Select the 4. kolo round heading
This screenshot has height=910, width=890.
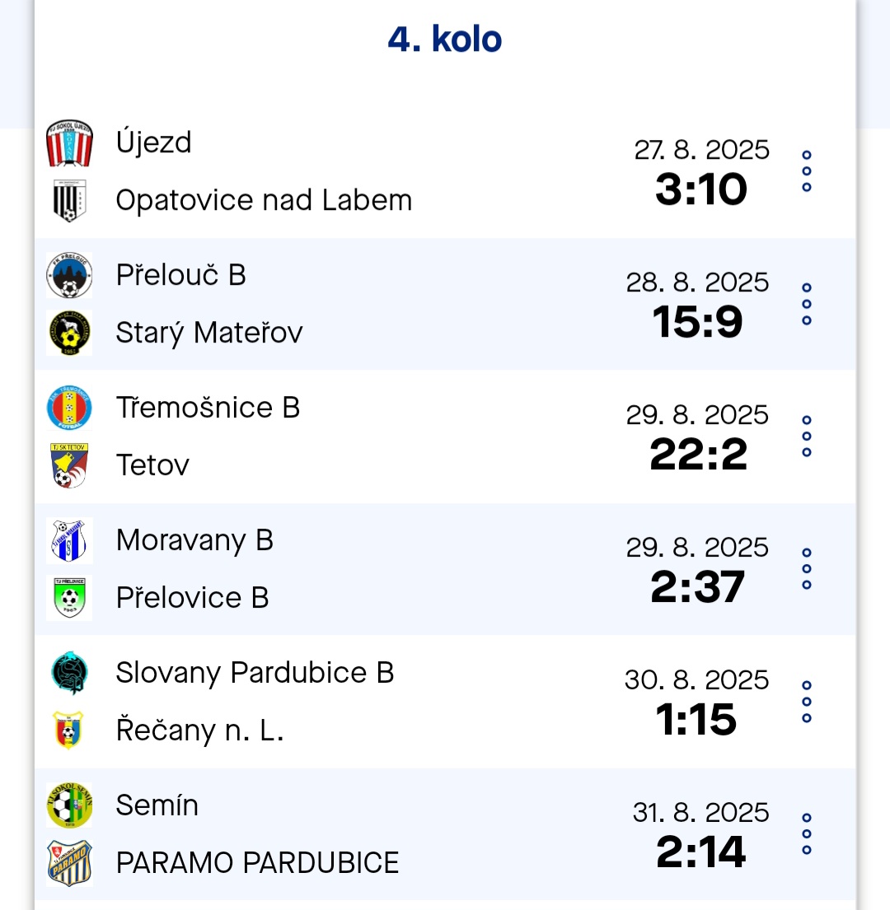(445, 40)
